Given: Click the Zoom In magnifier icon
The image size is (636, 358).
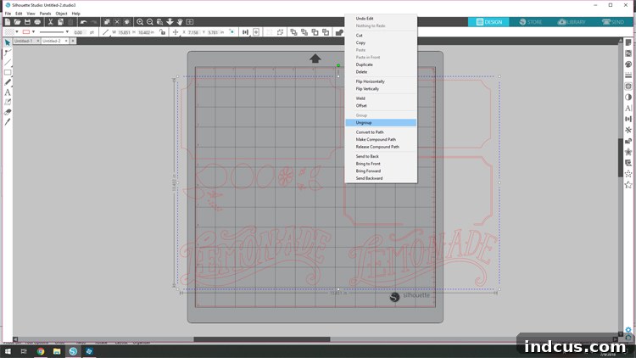Looking at the screenshot, I should (x=140, y=22).
